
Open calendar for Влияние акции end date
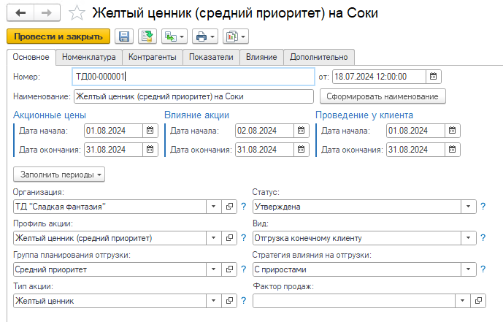coord(301,150)
